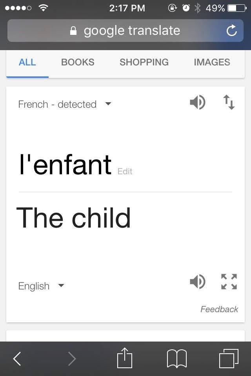Select the All results tab
251x376 pixels.
click(27, 62)
